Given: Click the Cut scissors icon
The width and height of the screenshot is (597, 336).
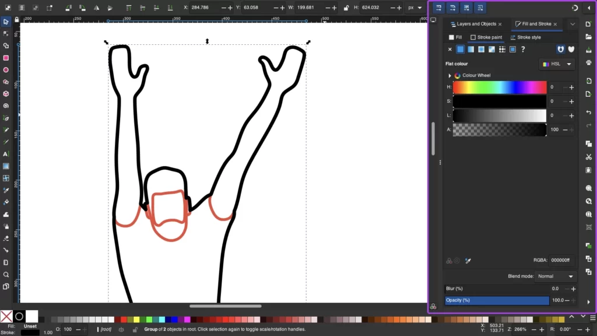Looking at the screenshot, I should 589,156.
